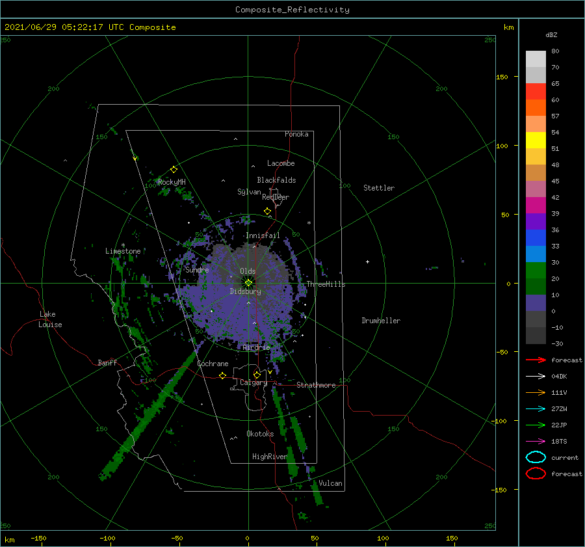
Task: Pick the slate purple 0–10 dBZ swatch
Action: (x=536, y=303)
